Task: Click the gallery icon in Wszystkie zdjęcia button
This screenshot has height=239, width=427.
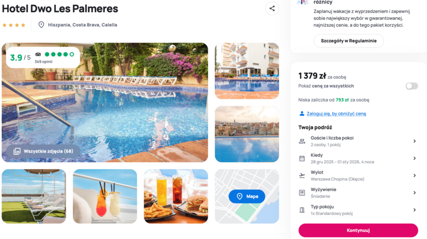Action: (x=17, y=151)
